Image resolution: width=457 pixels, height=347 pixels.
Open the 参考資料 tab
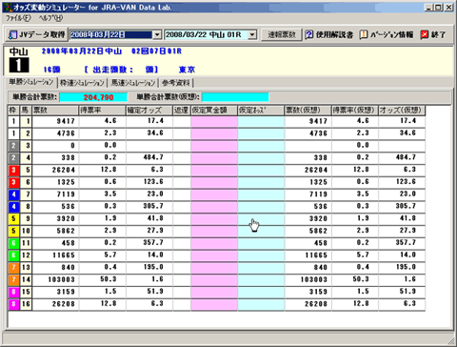coord(176,83)
